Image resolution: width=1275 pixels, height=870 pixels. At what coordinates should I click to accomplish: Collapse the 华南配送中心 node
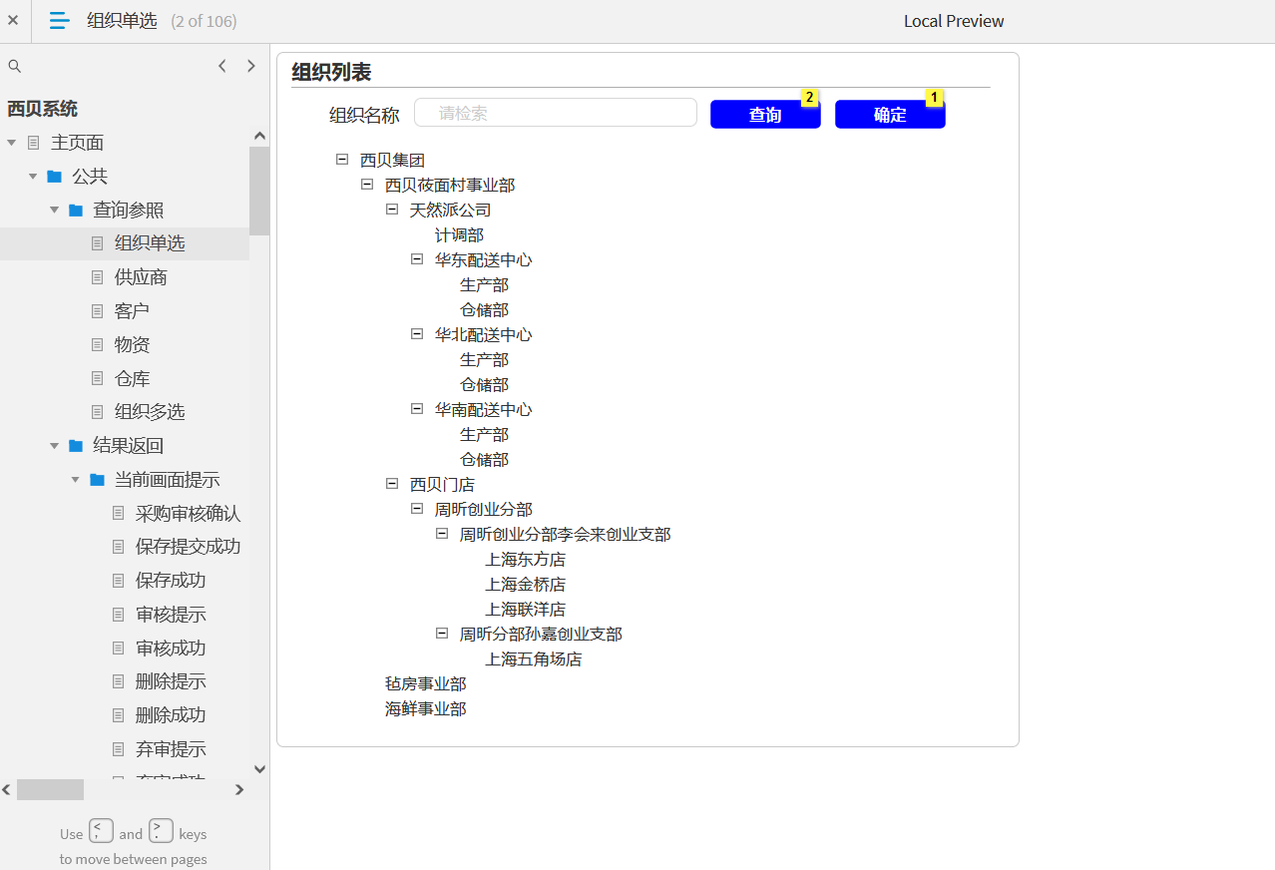coord(417,409)
